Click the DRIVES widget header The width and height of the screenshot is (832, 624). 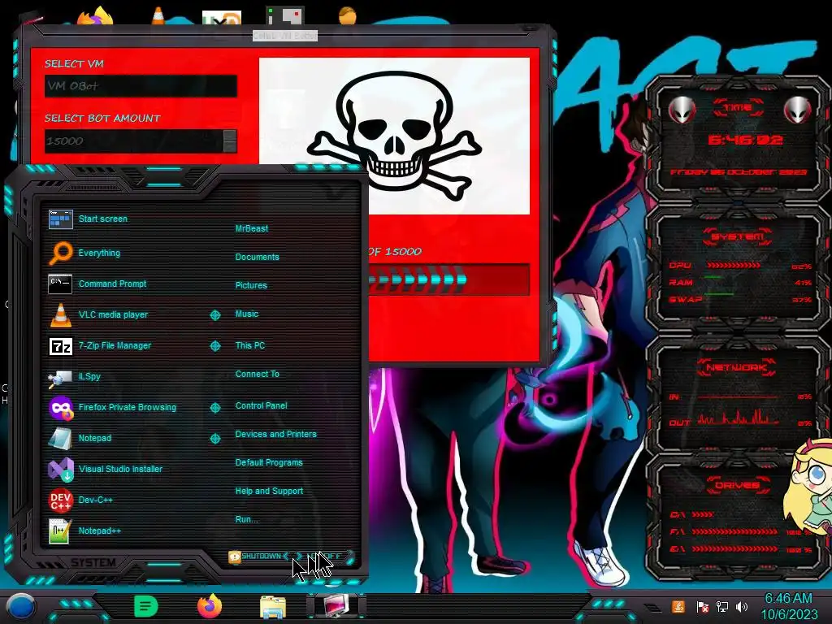click(x=737, y=485)
